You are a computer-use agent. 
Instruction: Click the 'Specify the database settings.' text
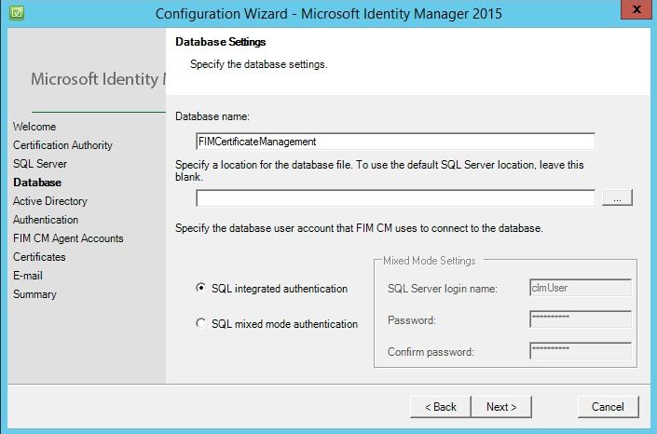click(x=258, y=64)
